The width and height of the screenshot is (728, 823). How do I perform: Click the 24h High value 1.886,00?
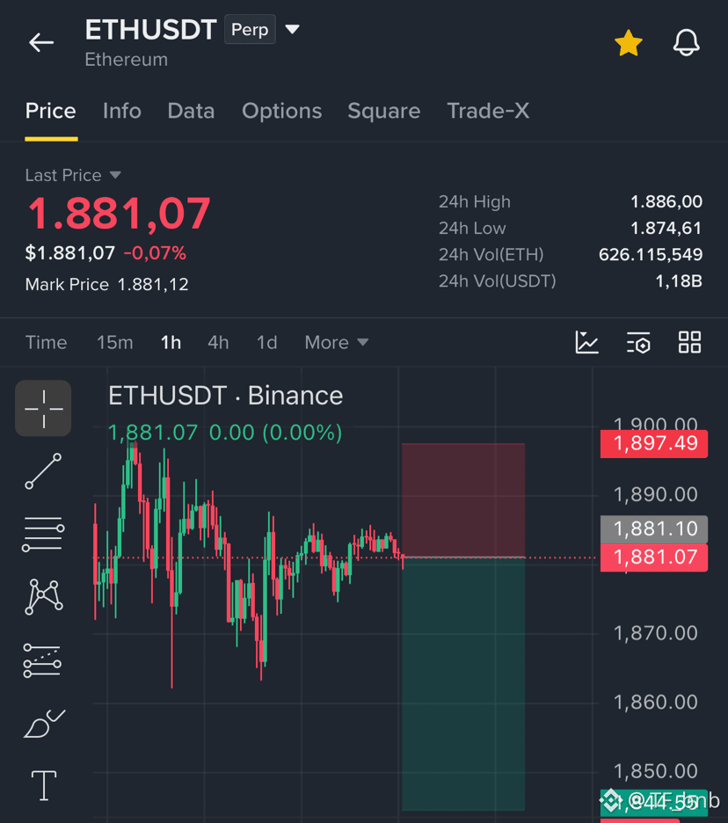666,201
